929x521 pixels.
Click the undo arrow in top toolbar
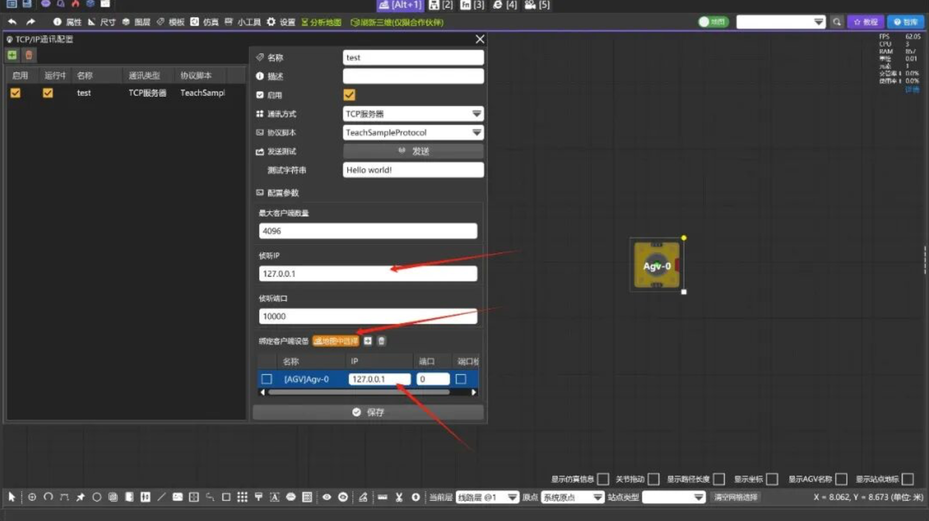(12, 22)
